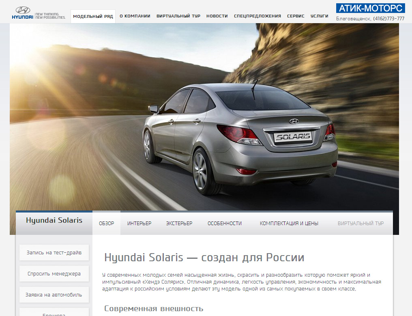Open the О компании menu item

[x=135, y=16]
